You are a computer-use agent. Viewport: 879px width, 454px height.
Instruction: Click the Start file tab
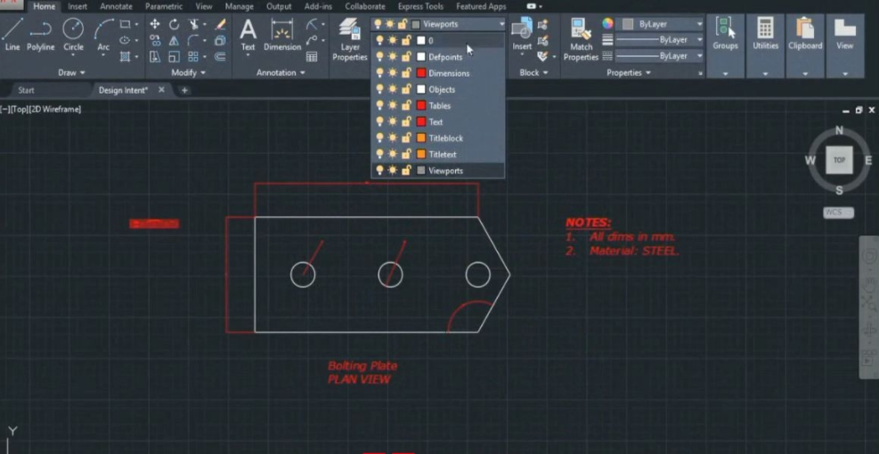(27, 90)
